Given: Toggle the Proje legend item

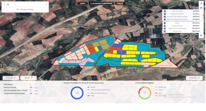Looking at the screenshot, I should click(x=92, y=96).
